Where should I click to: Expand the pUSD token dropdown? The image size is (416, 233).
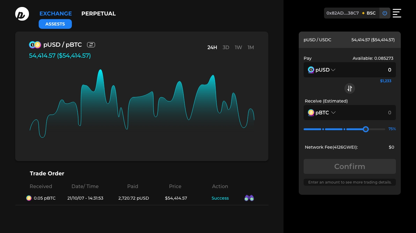[x=333, y=70]
